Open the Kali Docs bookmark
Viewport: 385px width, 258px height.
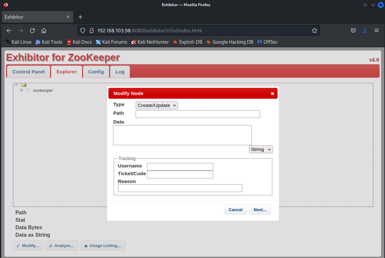coord(79,42)
